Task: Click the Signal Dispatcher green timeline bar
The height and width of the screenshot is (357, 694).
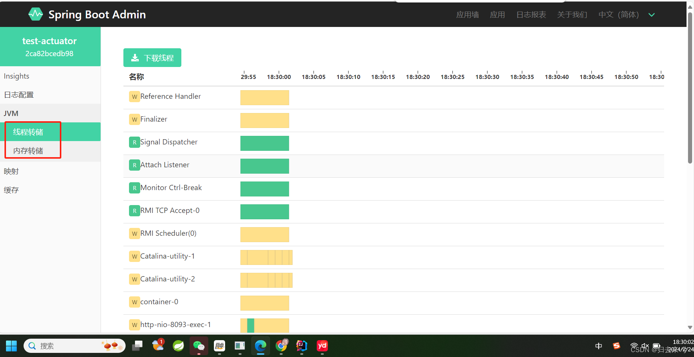Action: 265,143
